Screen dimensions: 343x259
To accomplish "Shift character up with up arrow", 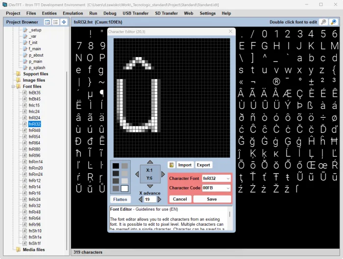I will [150, 162].
